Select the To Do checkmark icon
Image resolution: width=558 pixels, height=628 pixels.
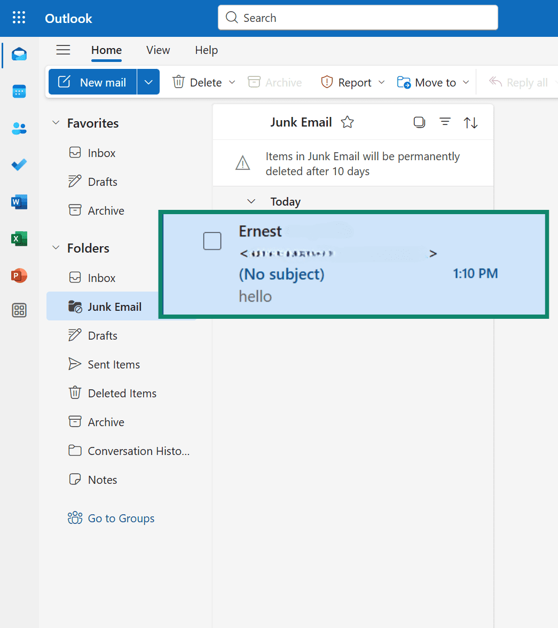[19, 164]
